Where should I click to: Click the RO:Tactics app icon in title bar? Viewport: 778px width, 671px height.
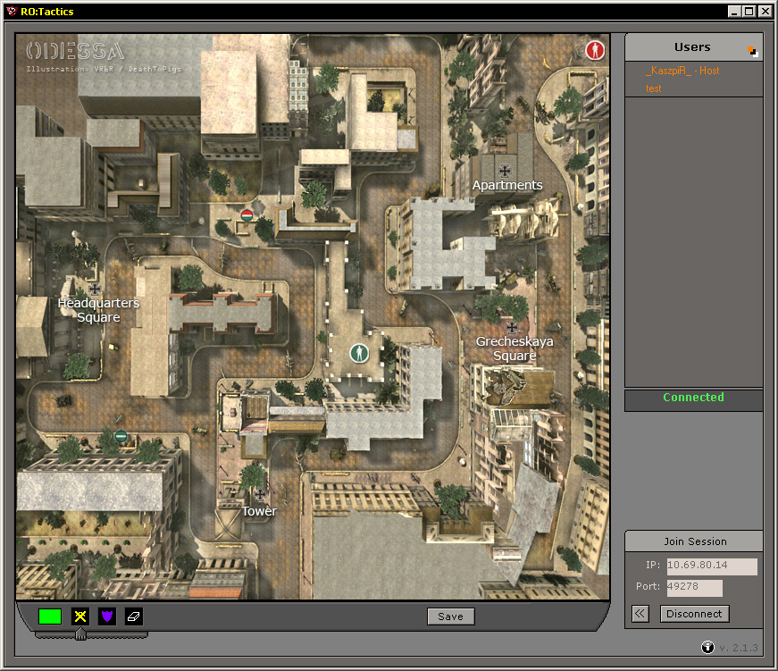(12, 11)
